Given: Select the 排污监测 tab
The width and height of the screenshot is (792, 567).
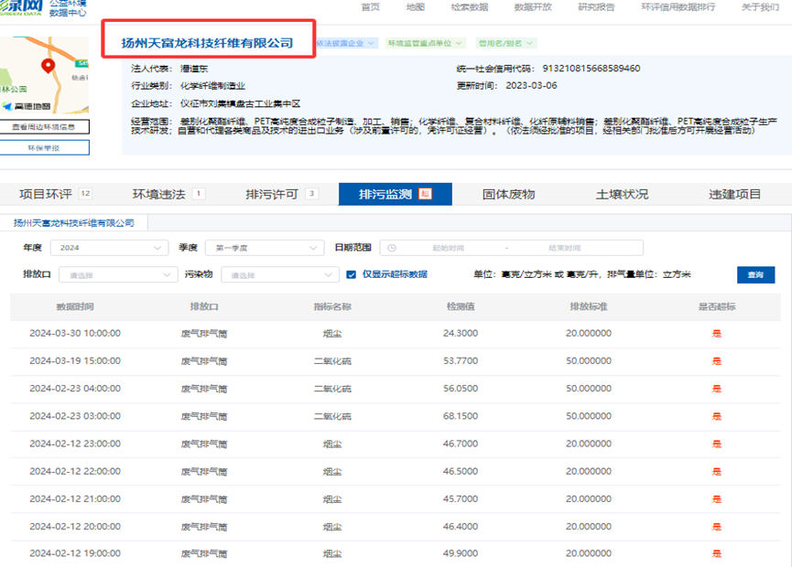Looking at the screenshot, I should click(x=395, y=194).
